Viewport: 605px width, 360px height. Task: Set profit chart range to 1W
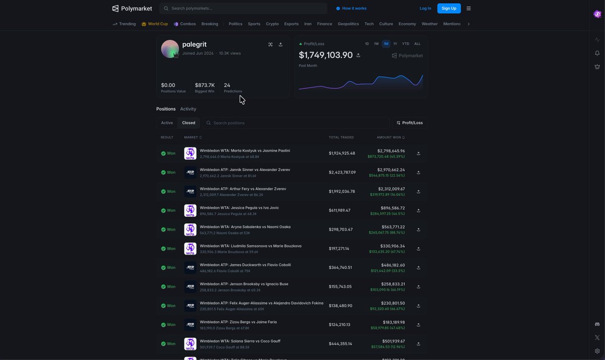click(376, 44)
